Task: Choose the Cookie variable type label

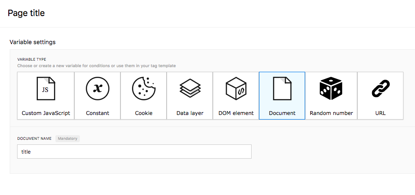Action: [144, 113]
